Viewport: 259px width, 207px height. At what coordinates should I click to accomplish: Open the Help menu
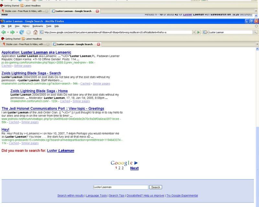56,26
